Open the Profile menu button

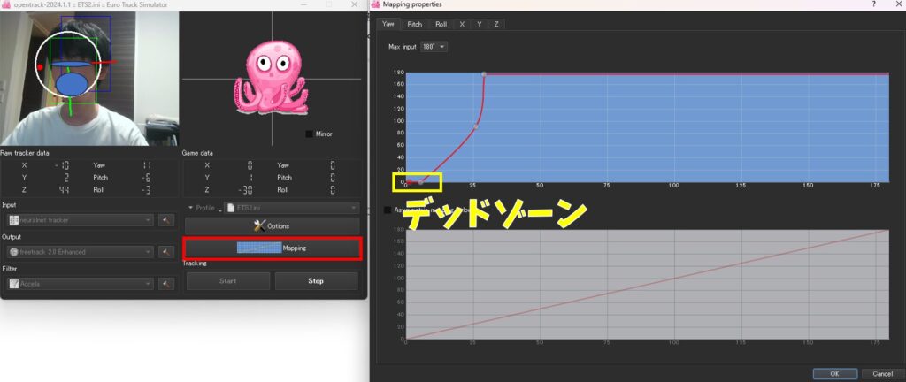click(x=204, y=208)
